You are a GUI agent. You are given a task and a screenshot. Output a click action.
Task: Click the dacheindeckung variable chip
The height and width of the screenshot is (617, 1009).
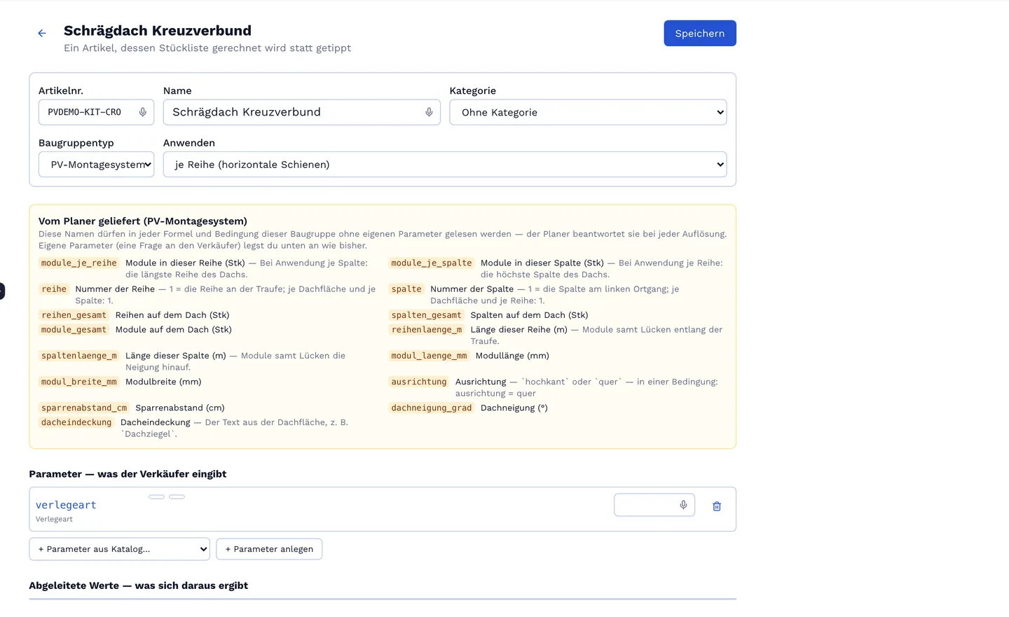(x=76, y=422)
